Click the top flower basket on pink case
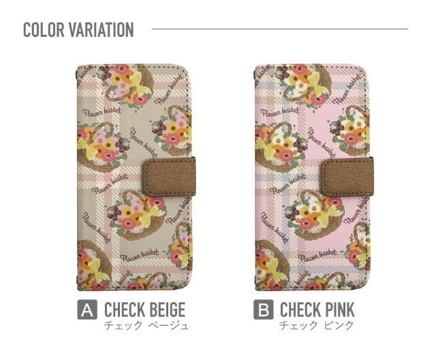436x341 pixels. 305,85
